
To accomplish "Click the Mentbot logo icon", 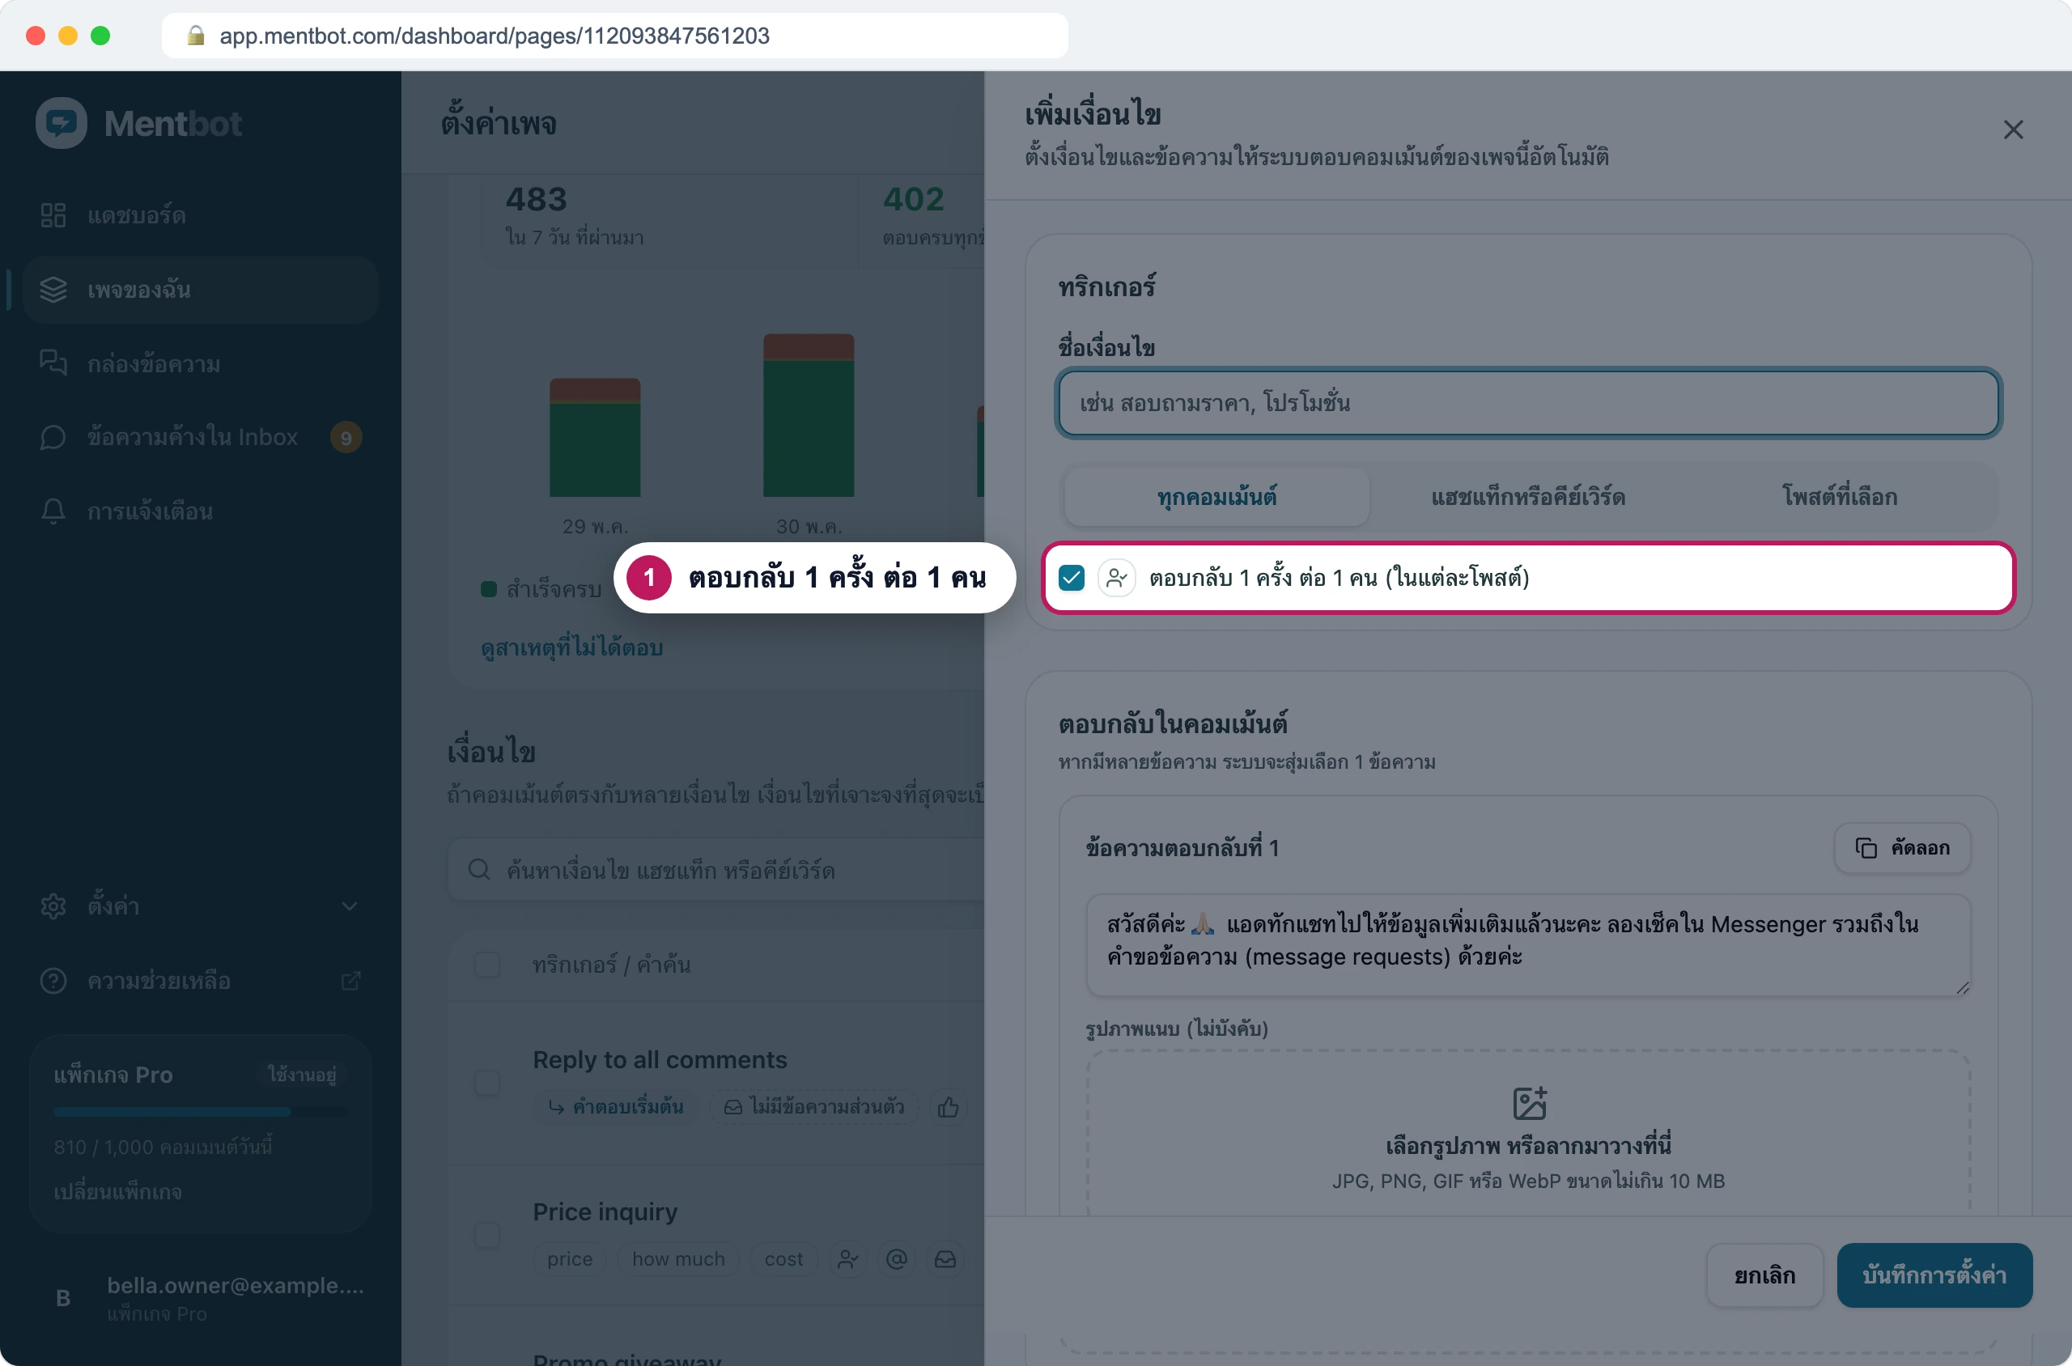I will (61, 123).
